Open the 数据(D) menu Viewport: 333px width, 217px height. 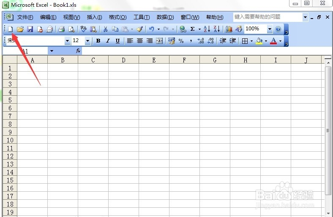pos(165,17)
